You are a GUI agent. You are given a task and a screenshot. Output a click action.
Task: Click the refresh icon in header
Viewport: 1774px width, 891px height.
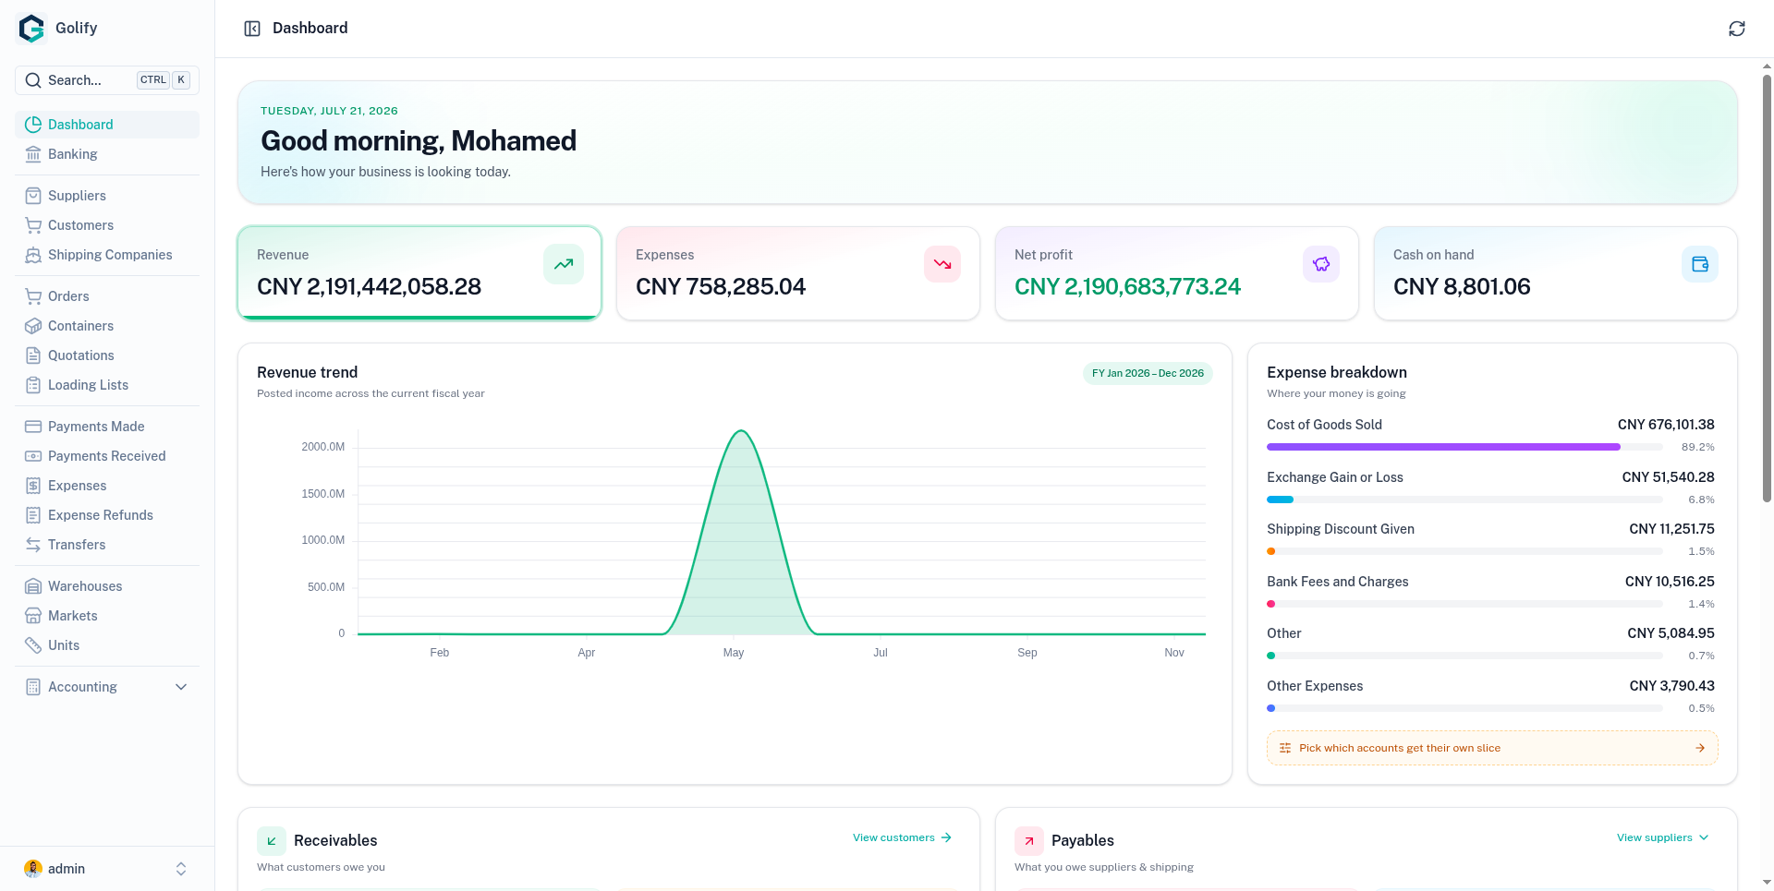point(1737,29)
